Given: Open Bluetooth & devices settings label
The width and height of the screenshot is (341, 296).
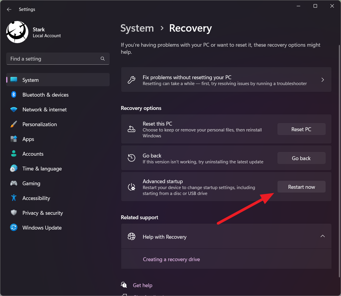Looking at the screenshot, I should [46, 95].
